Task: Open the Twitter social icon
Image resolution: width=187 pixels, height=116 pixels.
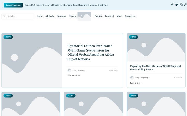Action: [177, 5]
